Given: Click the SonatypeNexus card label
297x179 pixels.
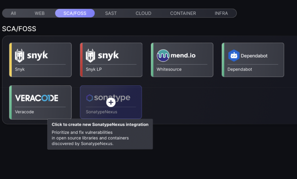Looking at the screenshot, I should (x=102, y=112).
